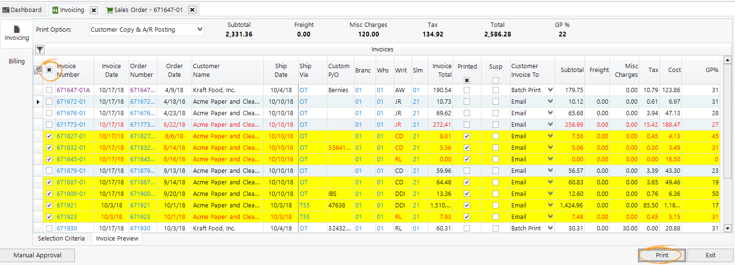The height and width of the screenshot is (265, 735).
Task: Click the Manual Approval button
Action: tap(37, 255)
